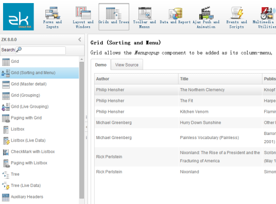Screen dimensions: 276x204
Task: Open Events and Scripts category
Action: (x=236, y=17)
